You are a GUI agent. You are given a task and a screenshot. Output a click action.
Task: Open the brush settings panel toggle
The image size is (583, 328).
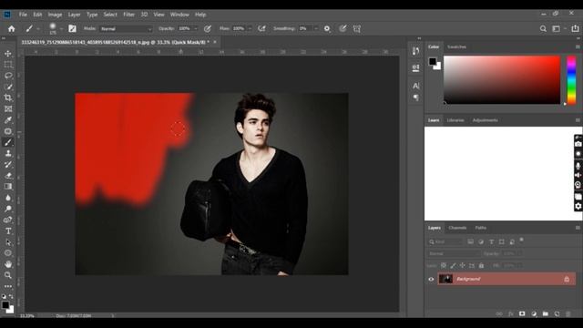point(72,28)
